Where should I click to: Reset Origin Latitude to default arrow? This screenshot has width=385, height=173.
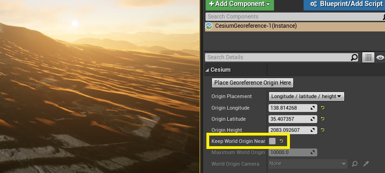click(x=323, y=119)
